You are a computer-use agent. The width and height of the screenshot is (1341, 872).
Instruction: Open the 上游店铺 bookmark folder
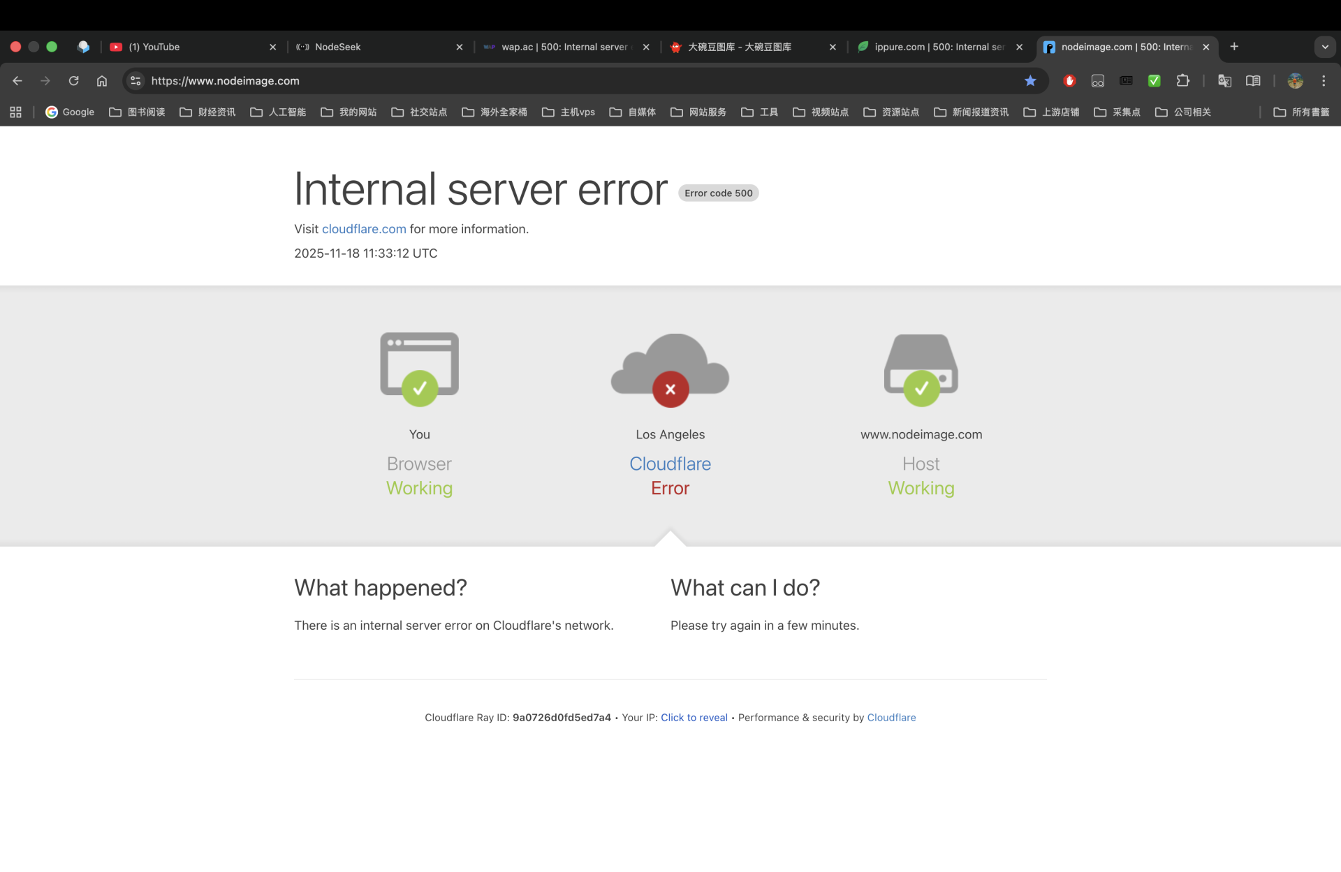click(1052, 112)
